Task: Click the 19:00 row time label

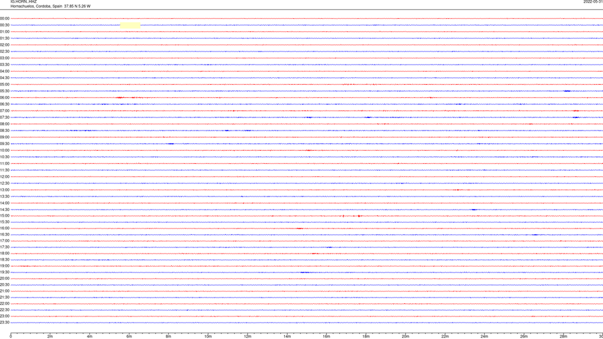Action: (x=4, y=266)
